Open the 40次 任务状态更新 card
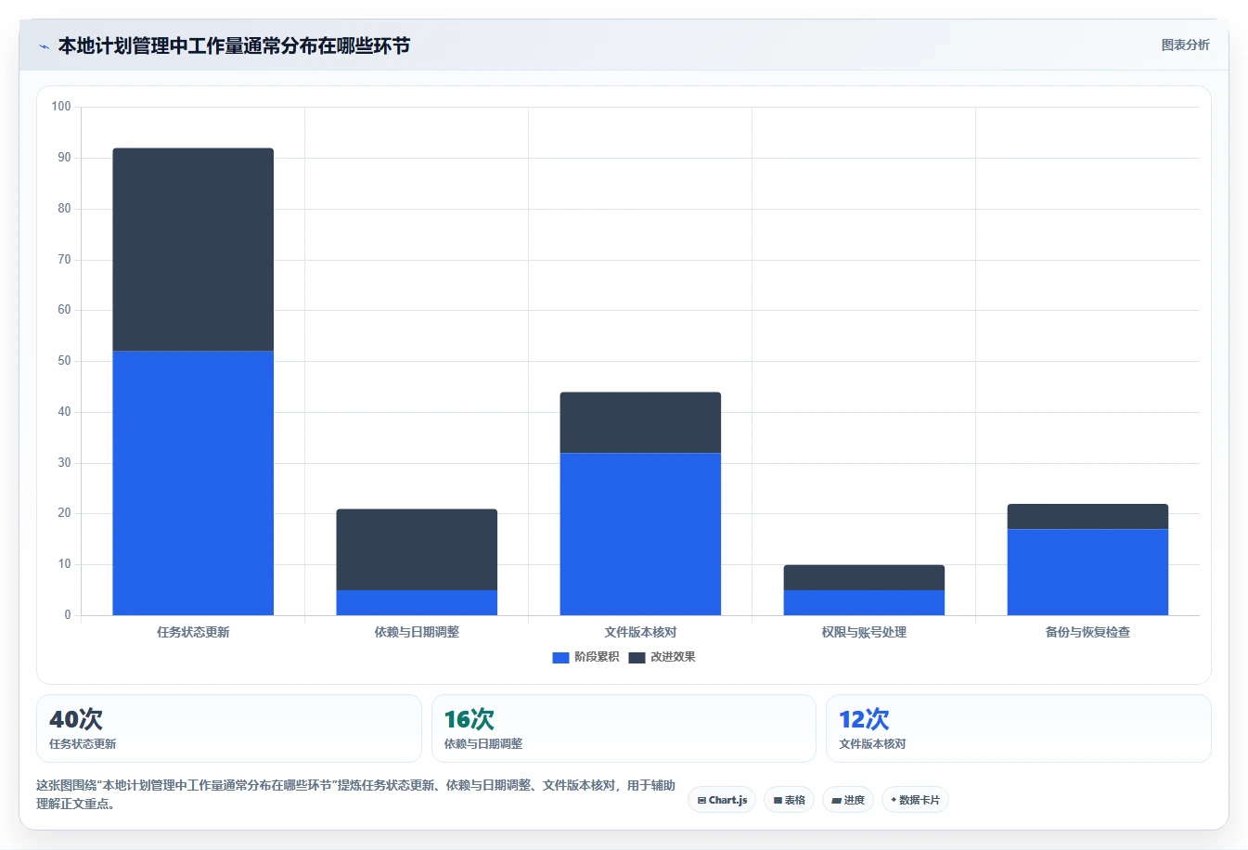Screen dimensions: 1248x850 (x=229, y=728)
